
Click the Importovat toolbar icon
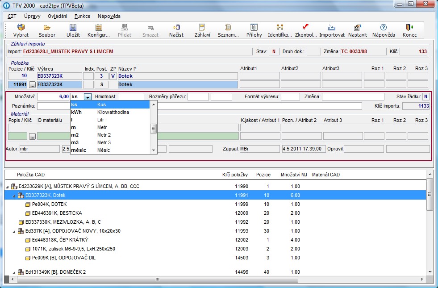point(332,27)
